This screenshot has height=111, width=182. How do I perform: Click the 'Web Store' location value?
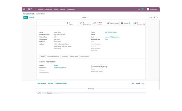pyautogui.click(x=57, y=39)
